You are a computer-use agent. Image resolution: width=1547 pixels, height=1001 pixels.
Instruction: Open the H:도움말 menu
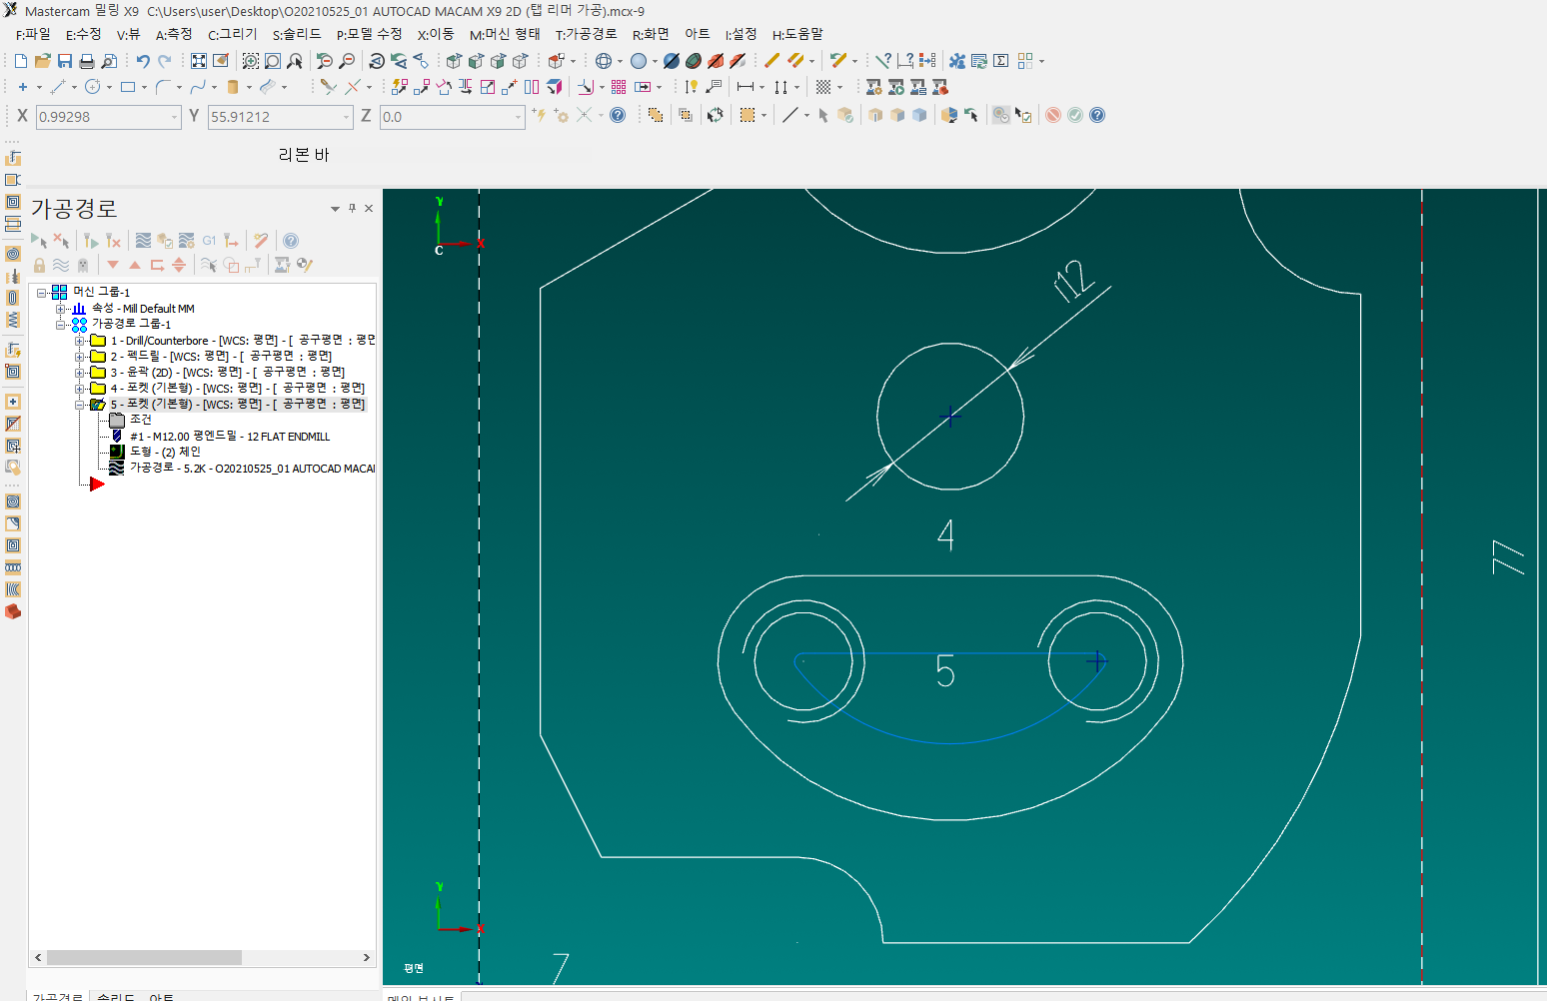click(797, 34)
